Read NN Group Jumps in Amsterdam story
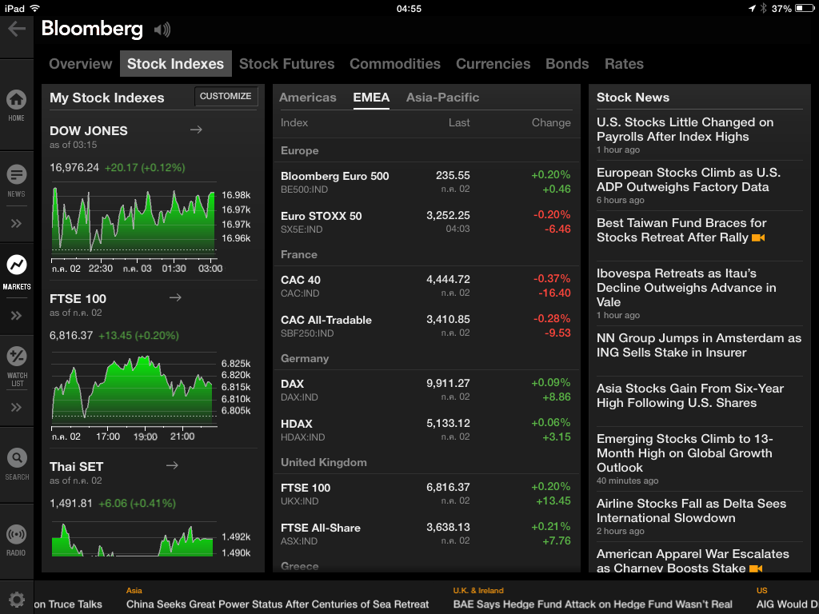The image size is (819, 614). (699, 345)
